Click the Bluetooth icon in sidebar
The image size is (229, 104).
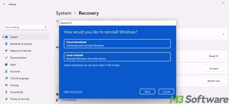(6, 44)
